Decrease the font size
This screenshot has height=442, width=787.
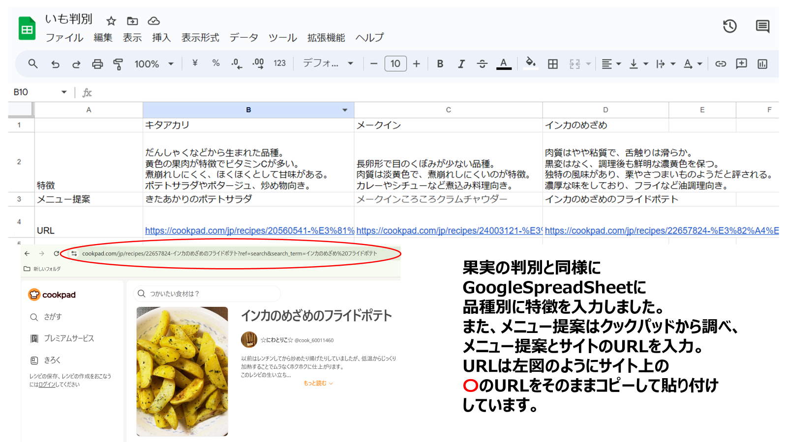click(374, 63)
